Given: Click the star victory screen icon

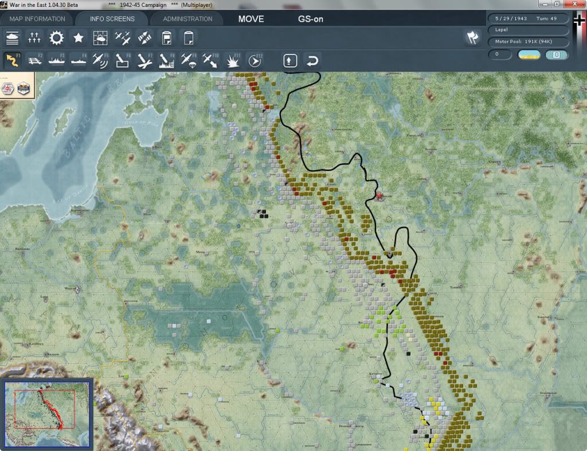Looking at the screenshot, I should coord(78,38).
